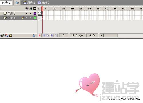The image size is (143, 103).
Task: Click the insert layer icon
Action: 2,35
